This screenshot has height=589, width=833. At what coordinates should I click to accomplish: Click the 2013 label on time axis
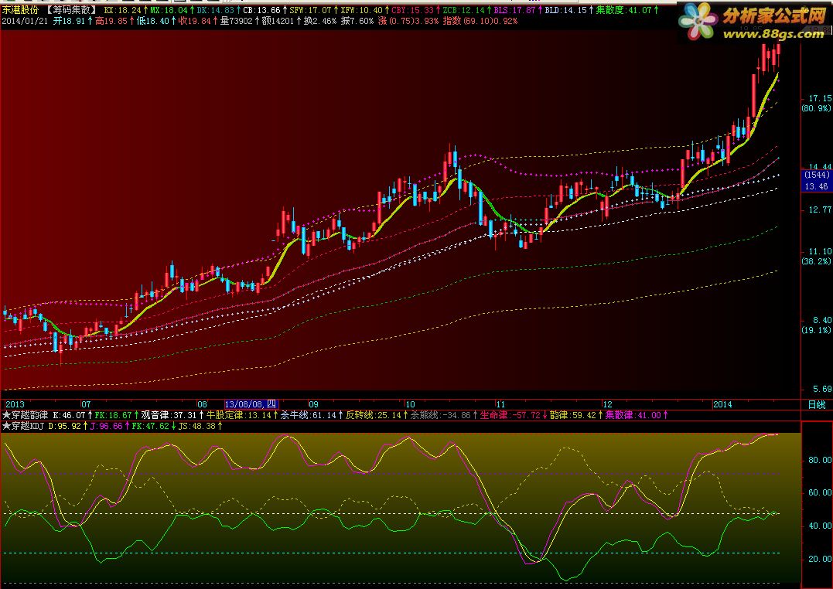click(x=15, y=405)
